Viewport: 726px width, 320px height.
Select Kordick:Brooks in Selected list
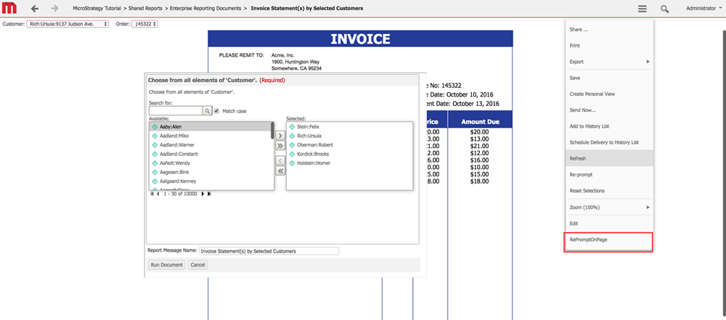coord(350,154)
